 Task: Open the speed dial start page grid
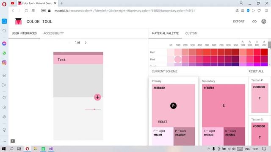(x=33, y=11)
